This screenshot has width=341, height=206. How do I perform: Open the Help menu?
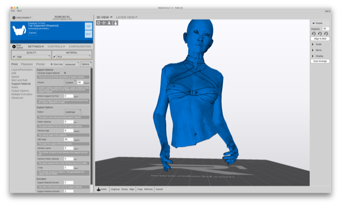tap(19, 10)
